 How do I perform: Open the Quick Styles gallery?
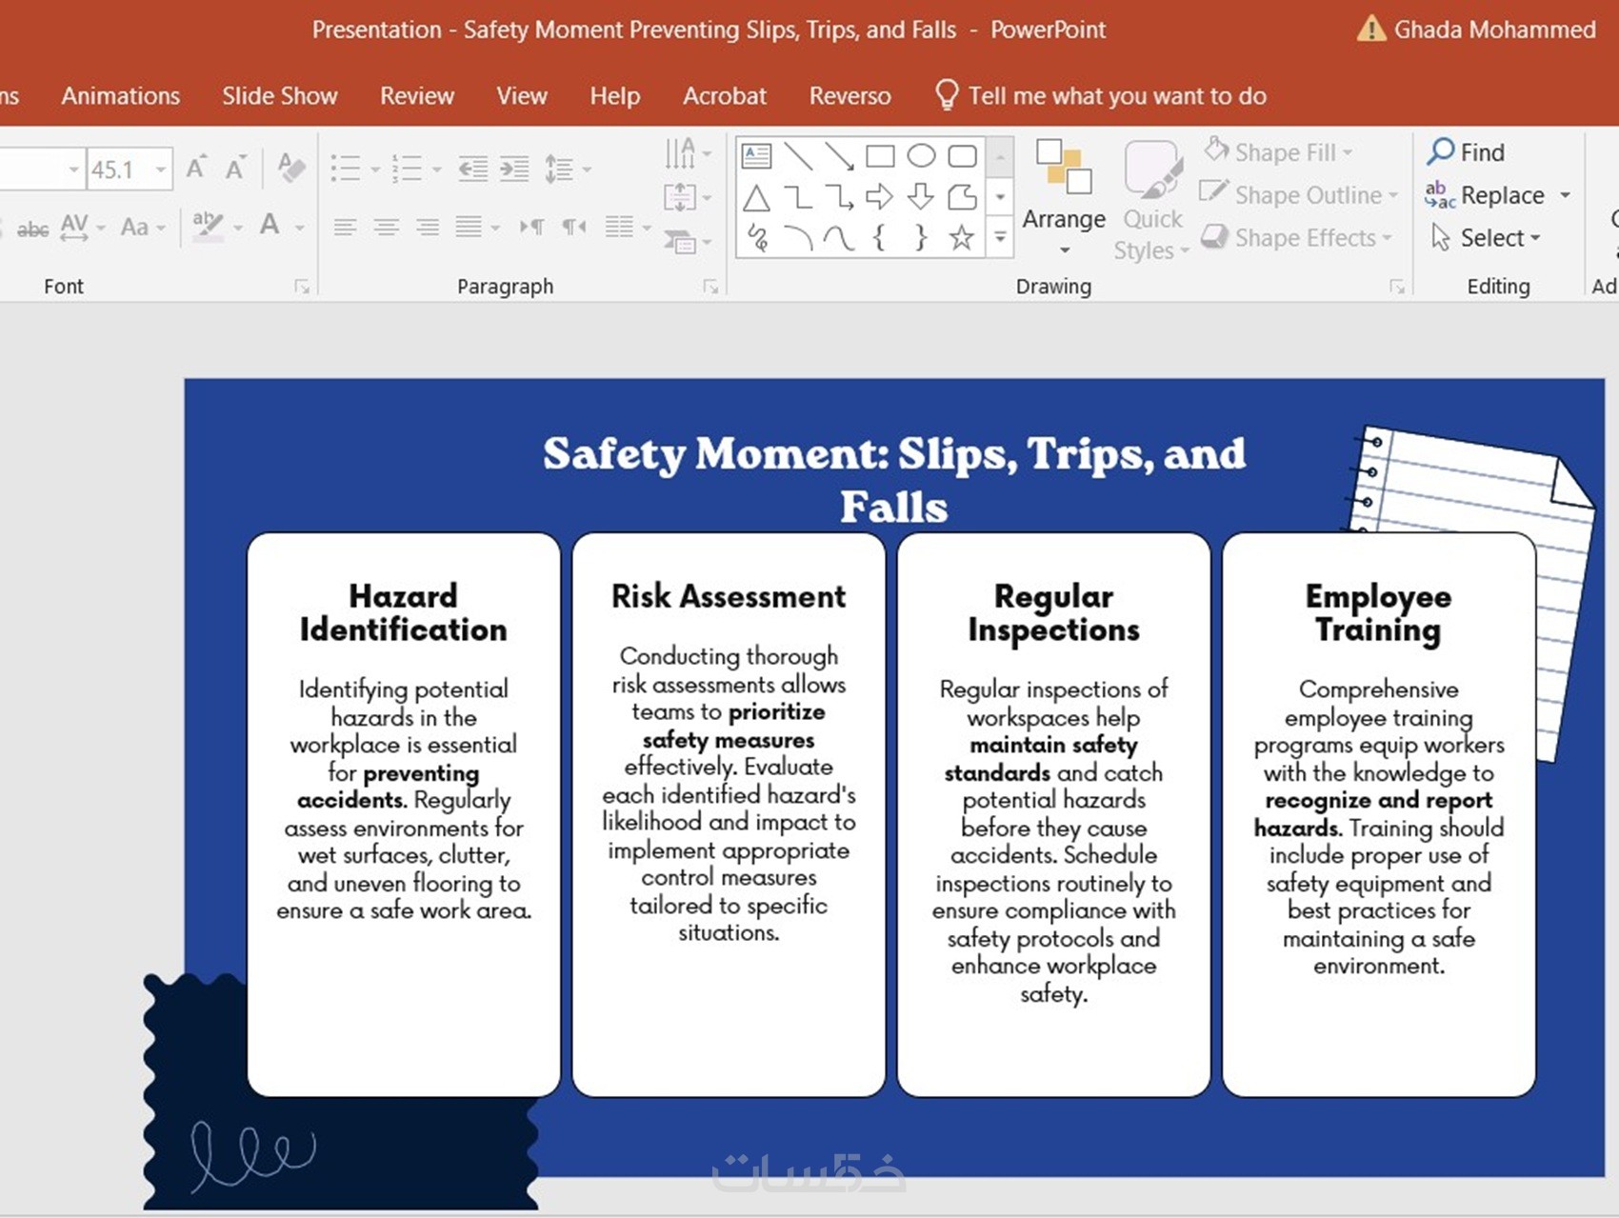tap(1152, 200)
